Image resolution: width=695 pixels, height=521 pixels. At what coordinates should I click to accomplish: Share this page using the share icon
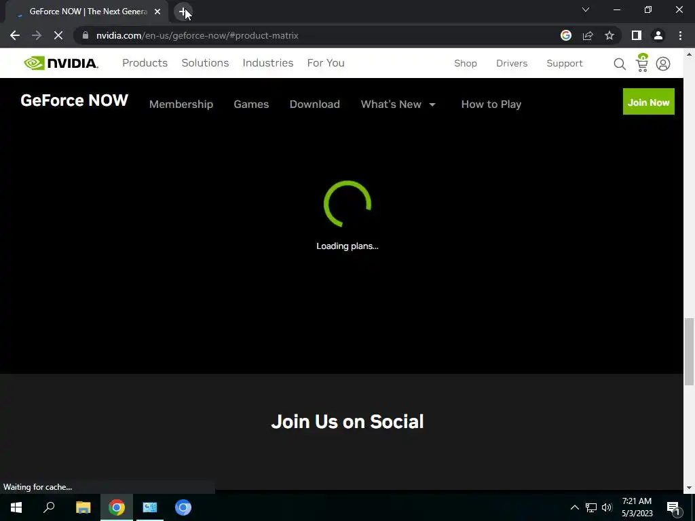click(x=588, y=35)
